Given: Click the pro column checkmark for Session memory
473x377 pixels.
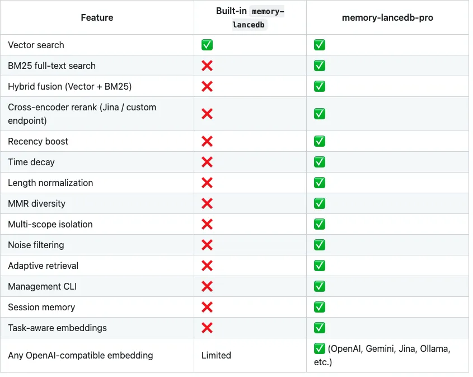Looking at the screenshot, I should coord(320,308).
